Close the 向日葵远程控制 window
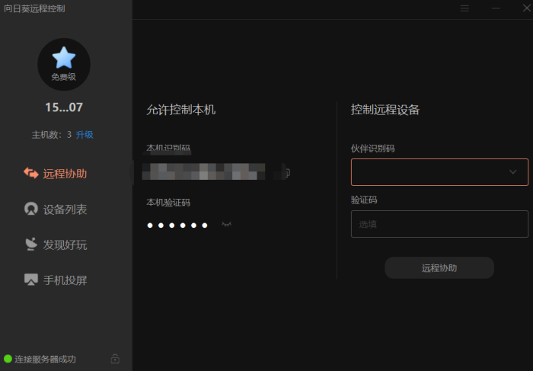The height and width of the screenshot is (371, 533). 527,8
